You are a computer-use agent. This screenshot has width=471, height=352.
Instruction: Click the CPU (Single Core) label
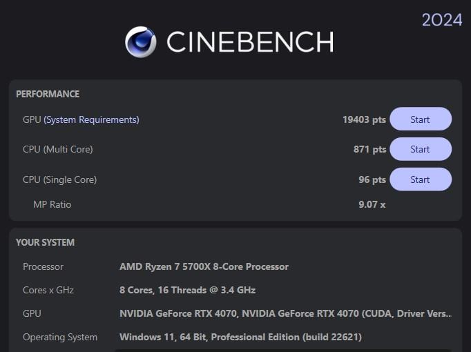[59, 179]
